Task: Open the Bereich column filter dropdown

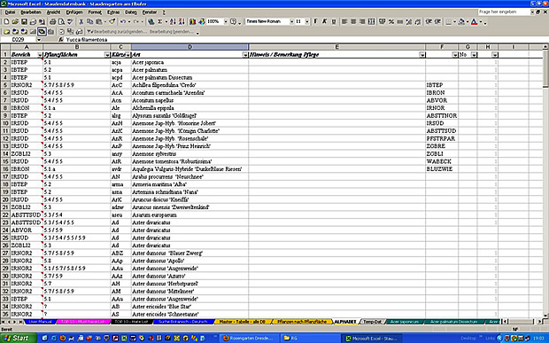Action: [40, 55]
